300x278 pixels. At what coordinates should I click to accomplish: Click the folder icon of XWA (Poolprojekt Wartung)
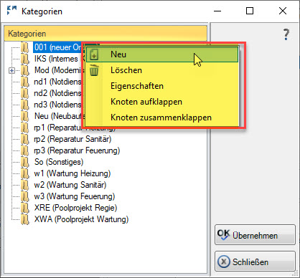[x=24, y=219]
